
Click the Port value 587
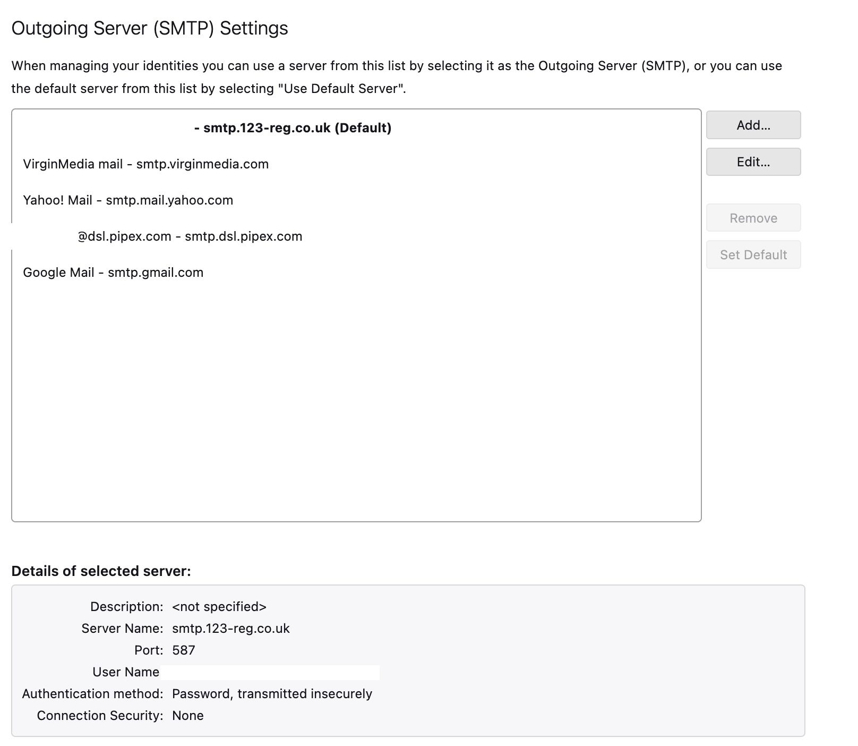coord(183,650)
